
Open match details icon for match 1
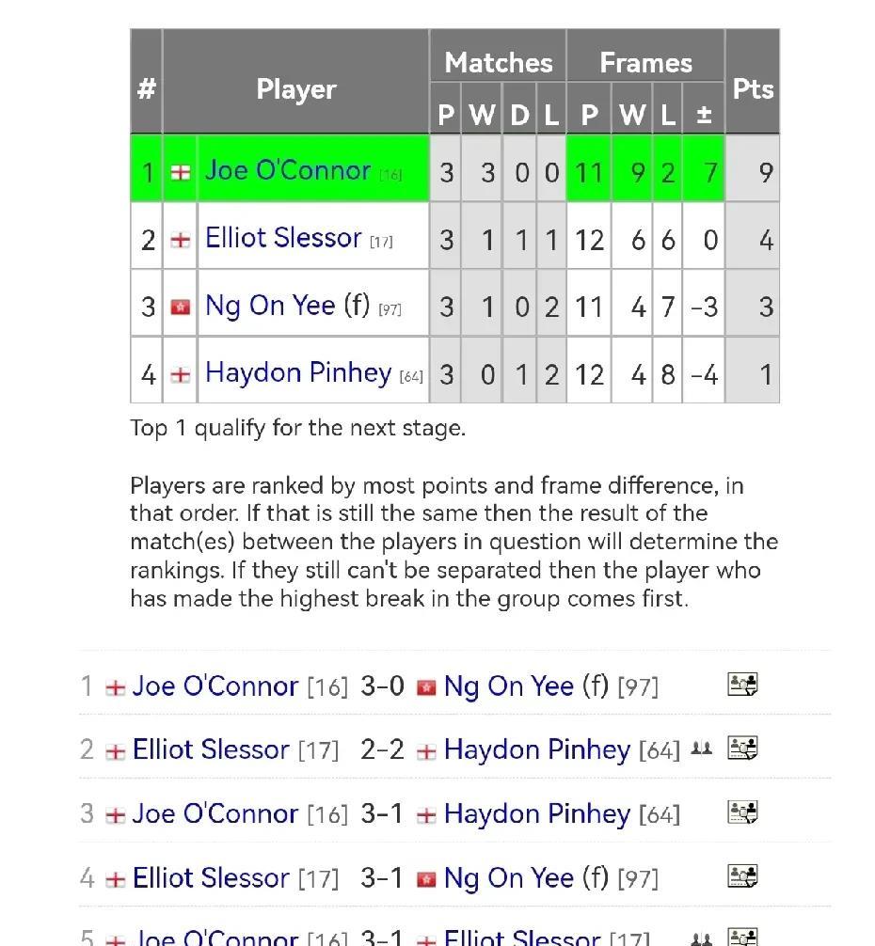[742, 685]
